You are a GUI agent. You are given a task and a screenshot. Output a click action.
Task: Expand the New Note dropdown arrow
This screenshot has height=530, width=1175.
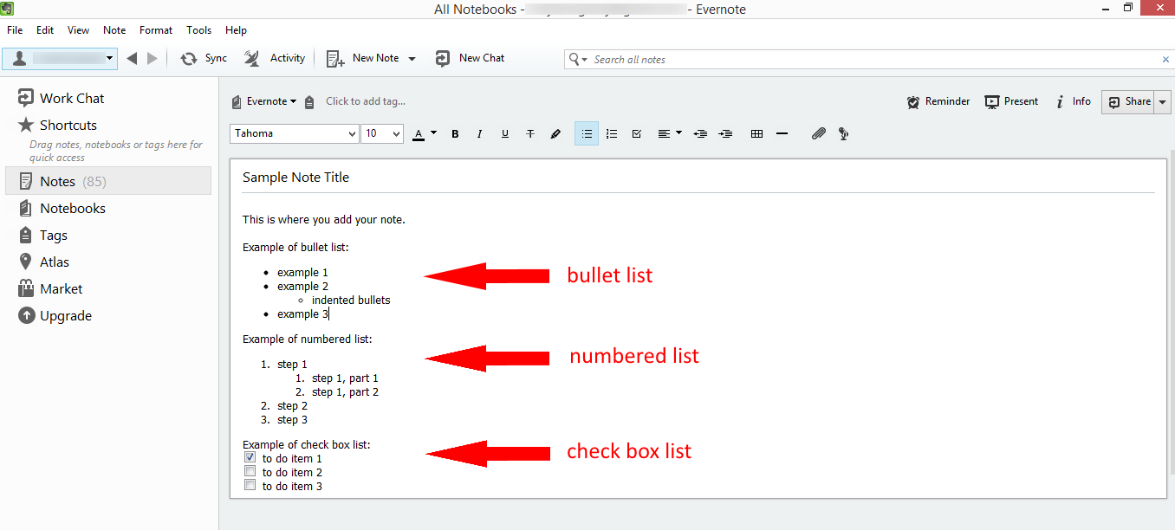[x=412, y=59]
